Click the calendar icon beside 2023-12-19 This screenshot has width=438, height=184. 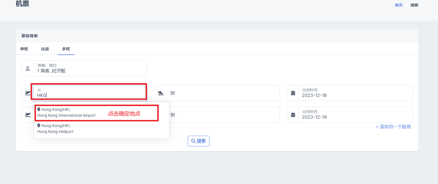(293, 115)
